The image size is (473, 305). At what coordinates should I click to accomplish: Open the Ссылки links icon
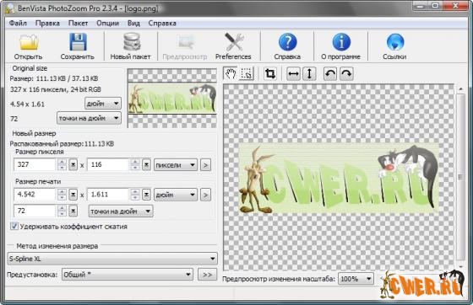394,46
